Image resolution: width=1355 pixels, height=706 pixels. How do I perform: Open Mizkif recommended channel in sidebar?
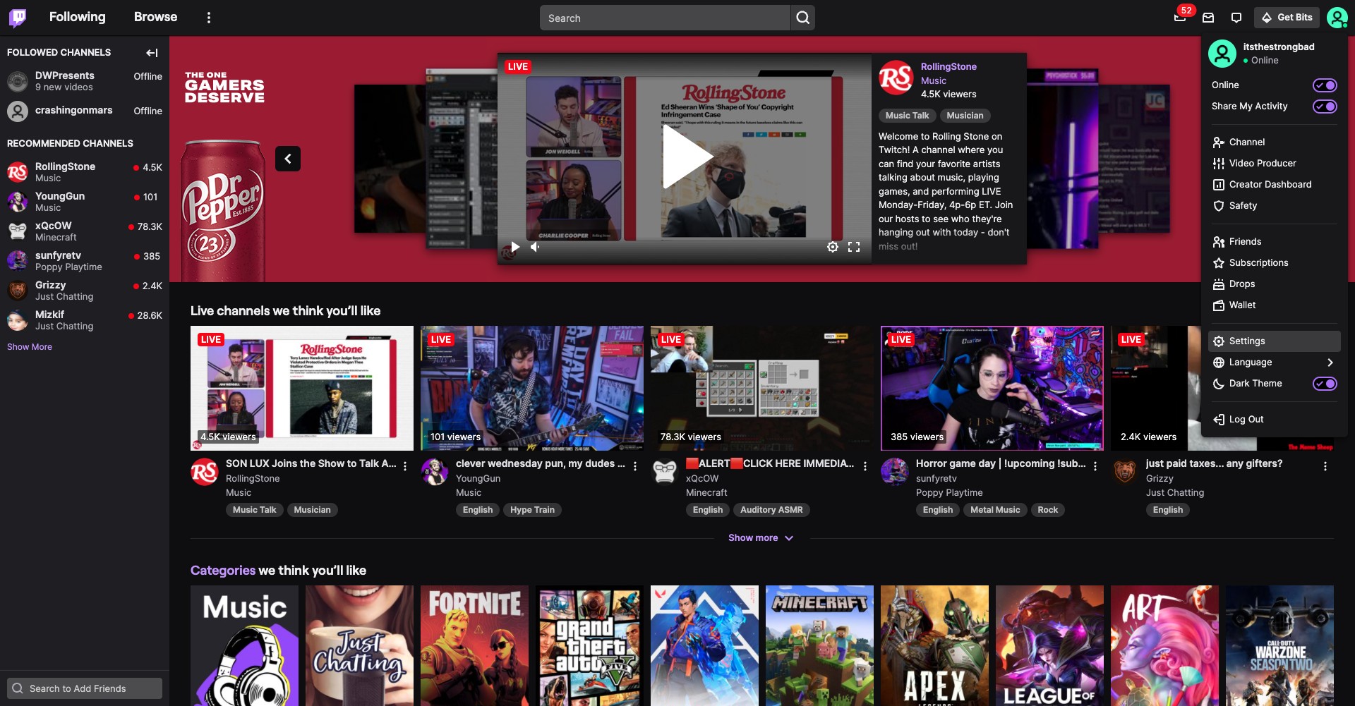click(85, 320)
